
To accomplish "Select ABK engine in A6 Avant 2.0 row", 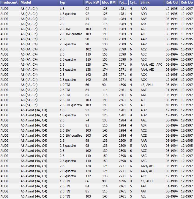I will 143,125.
